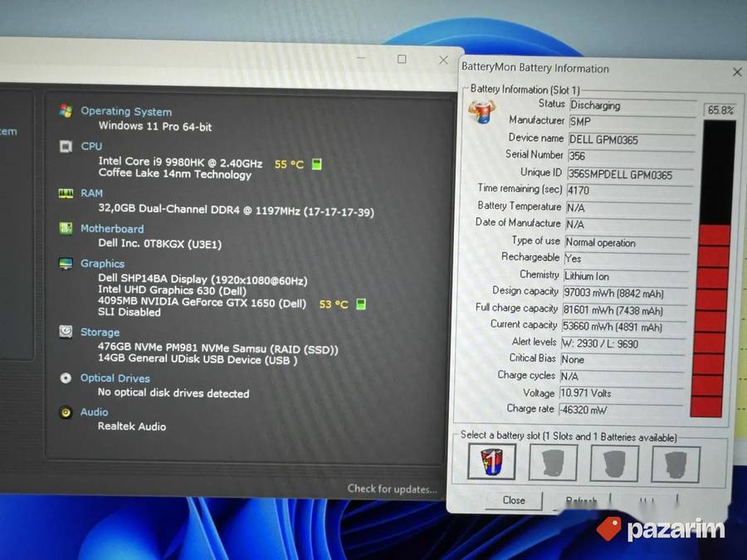Select battery slot 1 icon
The image size is (747, 560).
491,461
